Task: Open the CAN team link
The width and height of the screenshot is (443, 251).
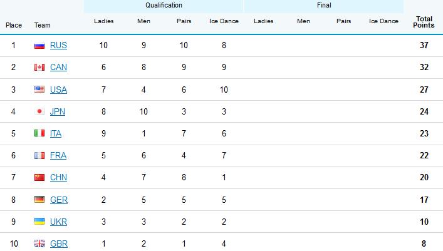Action: pyautogui.click(x=58, y=68)
